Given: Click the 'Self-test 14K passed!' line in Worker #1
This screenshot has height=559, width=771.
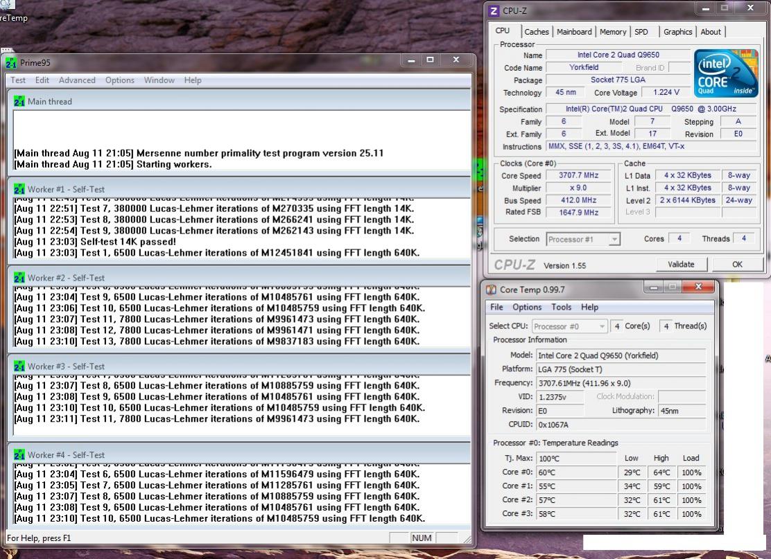Looking at the screenshot, I should coord(95,242).
